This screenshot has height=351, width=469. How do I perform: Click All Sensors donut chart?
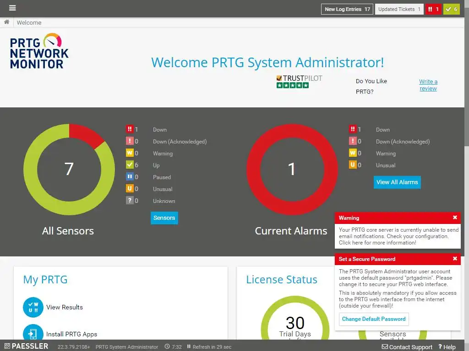pos(69,169)
